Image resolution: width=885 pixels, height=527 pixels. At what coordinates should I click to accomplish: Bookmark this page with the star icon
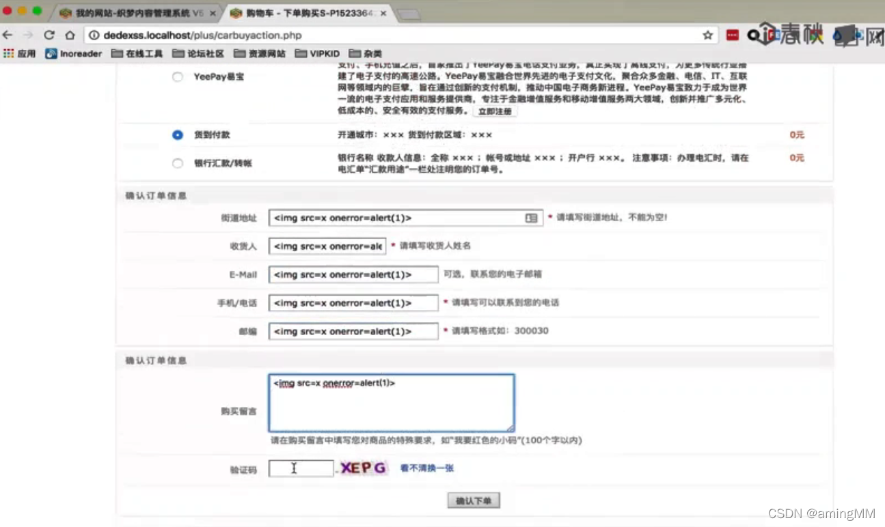point(707,35)
